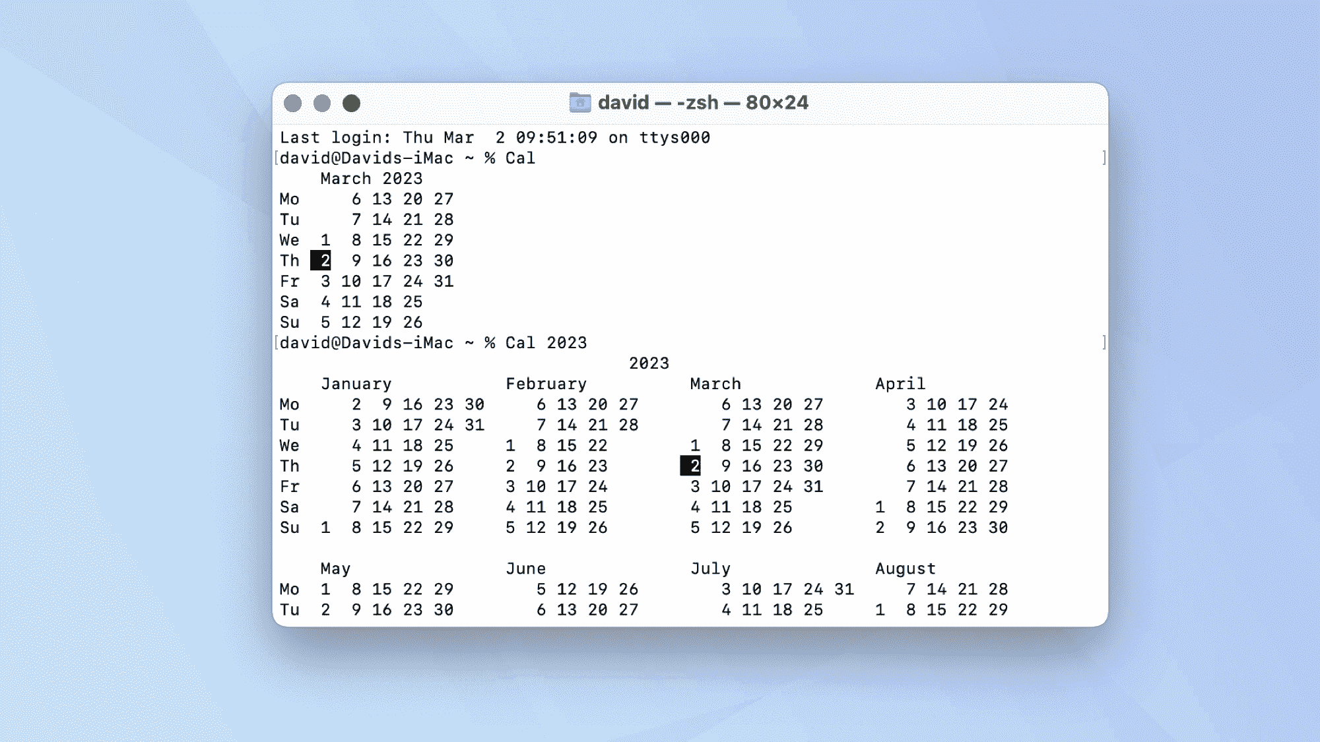Click 'Th' row label in top March calendar
The image size is (1320, 742).
[x=290, y=261]
